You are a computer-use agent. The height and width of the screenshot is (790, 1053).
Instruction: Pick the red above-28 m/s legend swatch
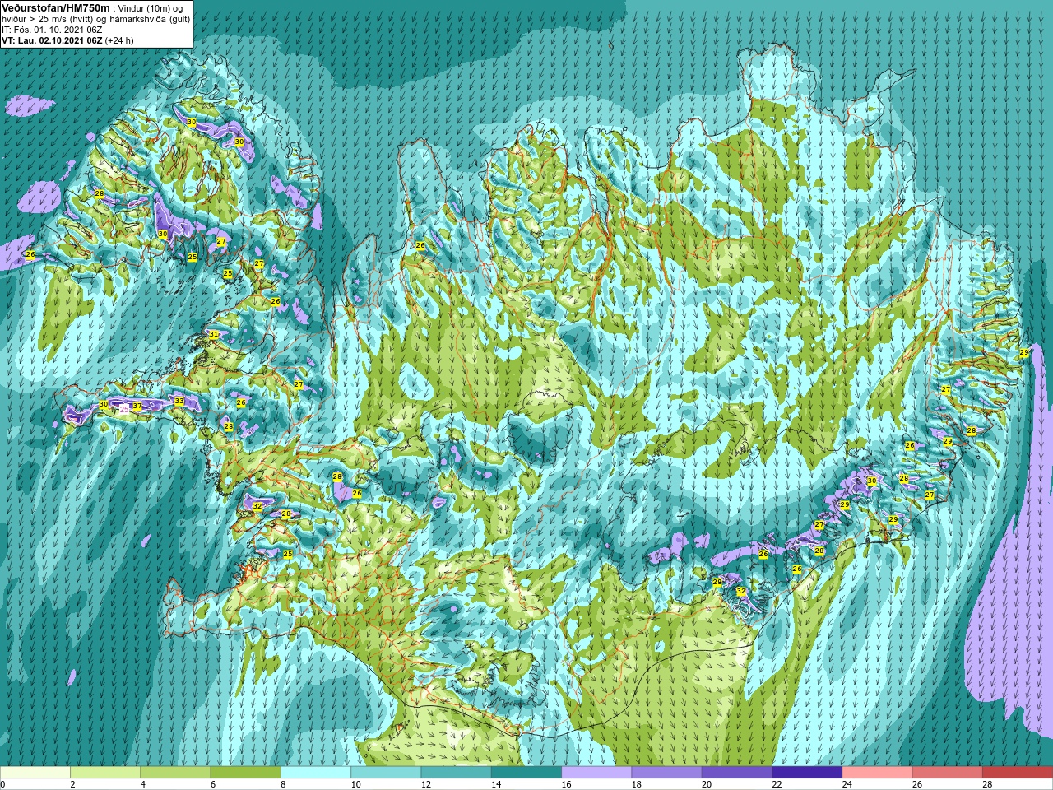[1018, 773]
